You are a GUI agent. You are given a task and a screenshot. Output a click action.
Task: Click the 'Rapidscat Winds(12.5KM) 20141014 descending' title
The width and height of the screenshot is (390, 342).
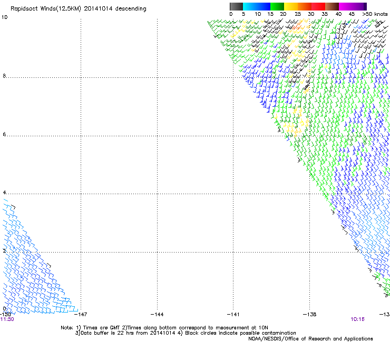79,9
